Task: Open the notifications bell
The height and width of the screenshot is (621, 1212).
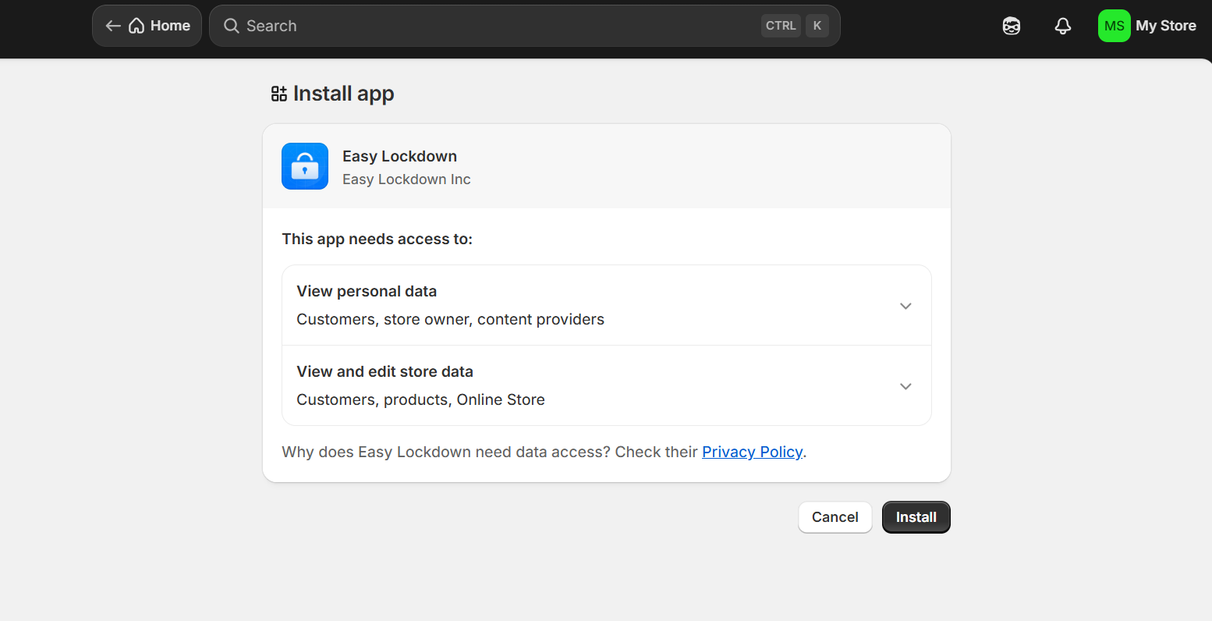Action: point(1063,26)
